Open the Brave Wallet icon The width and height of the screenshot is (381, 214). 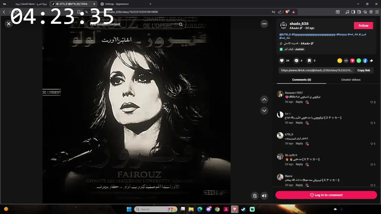[x=359, y=12]
